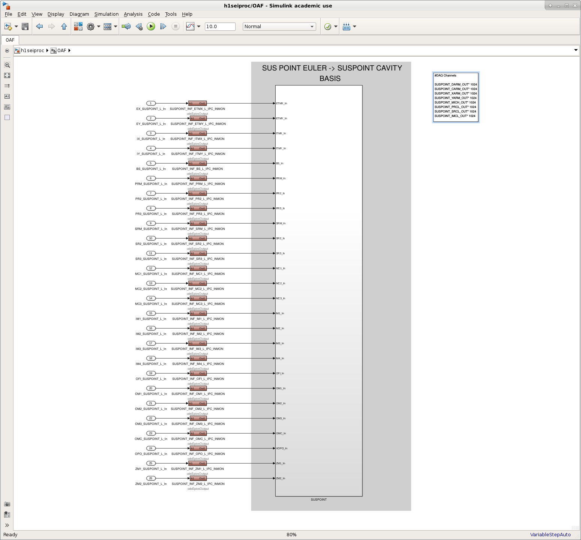The image size is (581, 540).
Task: Insert an Image with the picture icon
Action: coord(7,107)
